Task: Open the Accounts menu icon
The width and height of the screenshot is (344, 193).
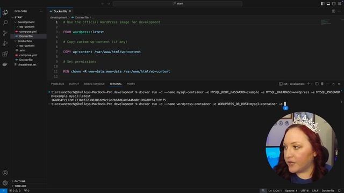Action: click(x=5, y=173)
